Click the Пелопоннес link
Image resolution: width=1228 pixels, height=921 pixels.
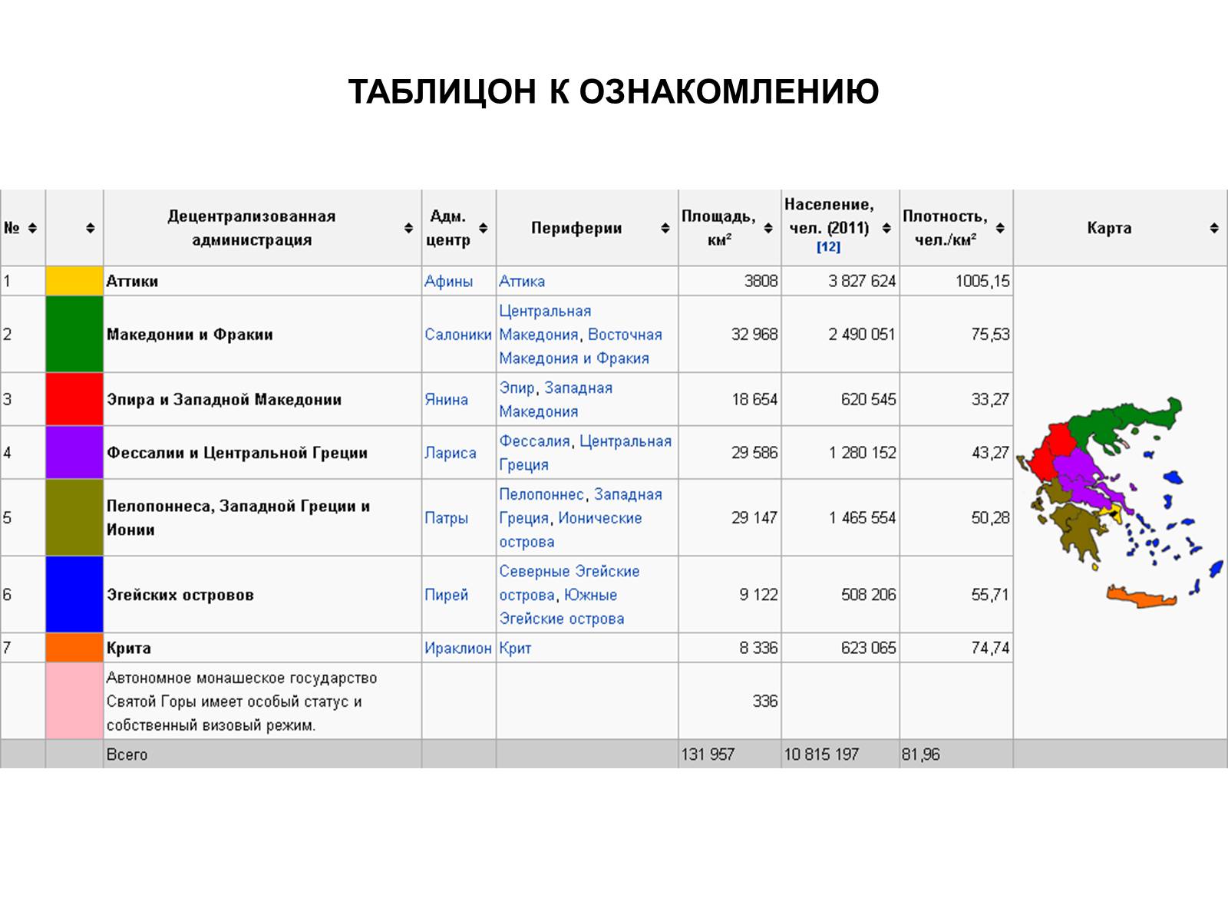pyautogui.click(x=542, y=494)
